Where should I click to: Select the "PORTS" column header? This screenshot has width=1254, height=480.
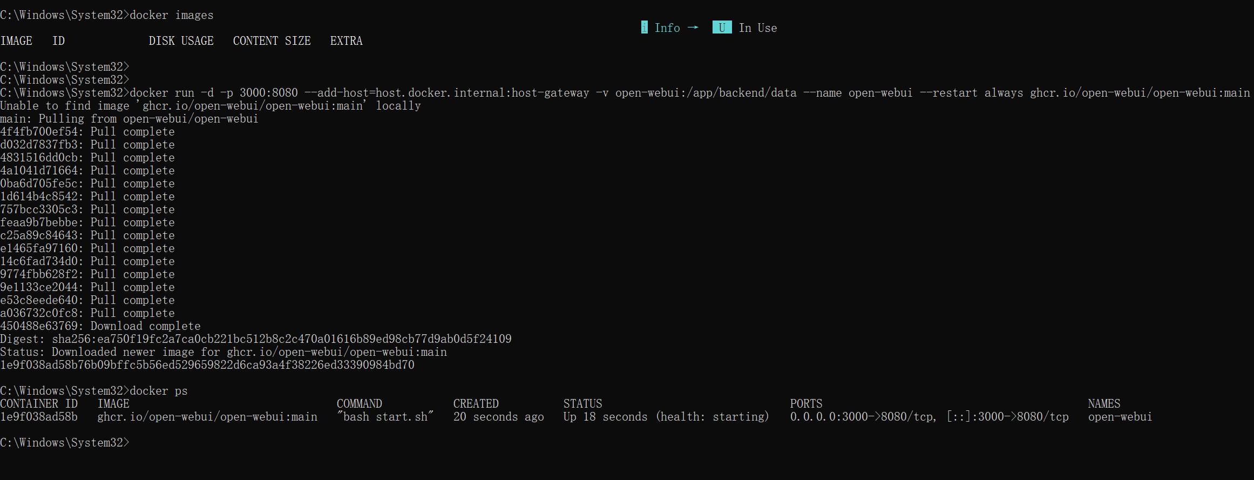point(806,404)
